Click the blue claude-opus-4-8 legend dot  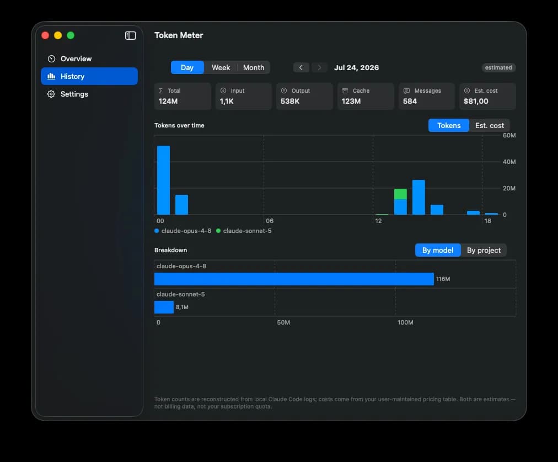(x=157, y=231)
